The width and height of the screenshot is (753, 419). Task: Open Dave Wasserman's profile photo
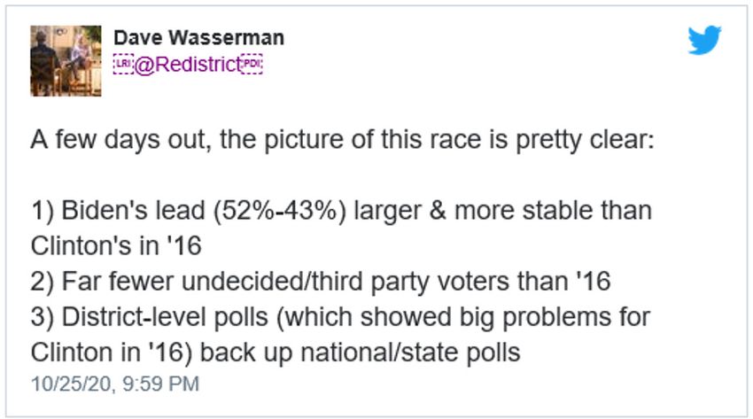pos(66,61)
